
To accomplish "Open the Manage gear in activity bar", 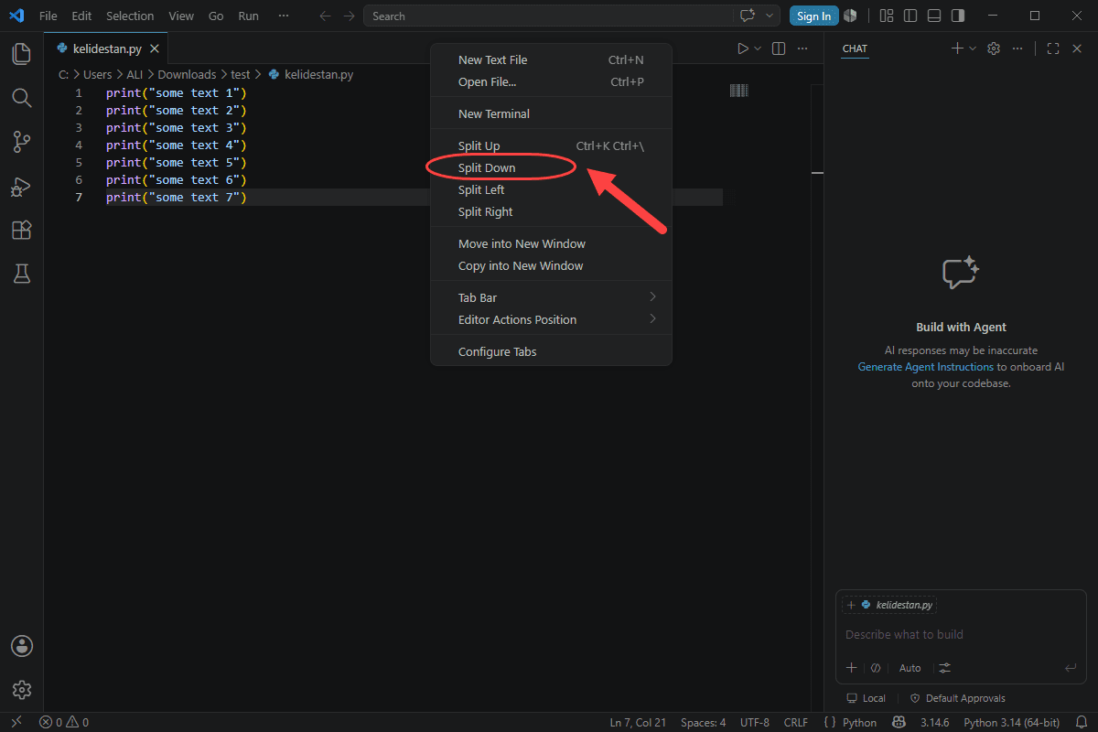I will click(x=21, y=690).
